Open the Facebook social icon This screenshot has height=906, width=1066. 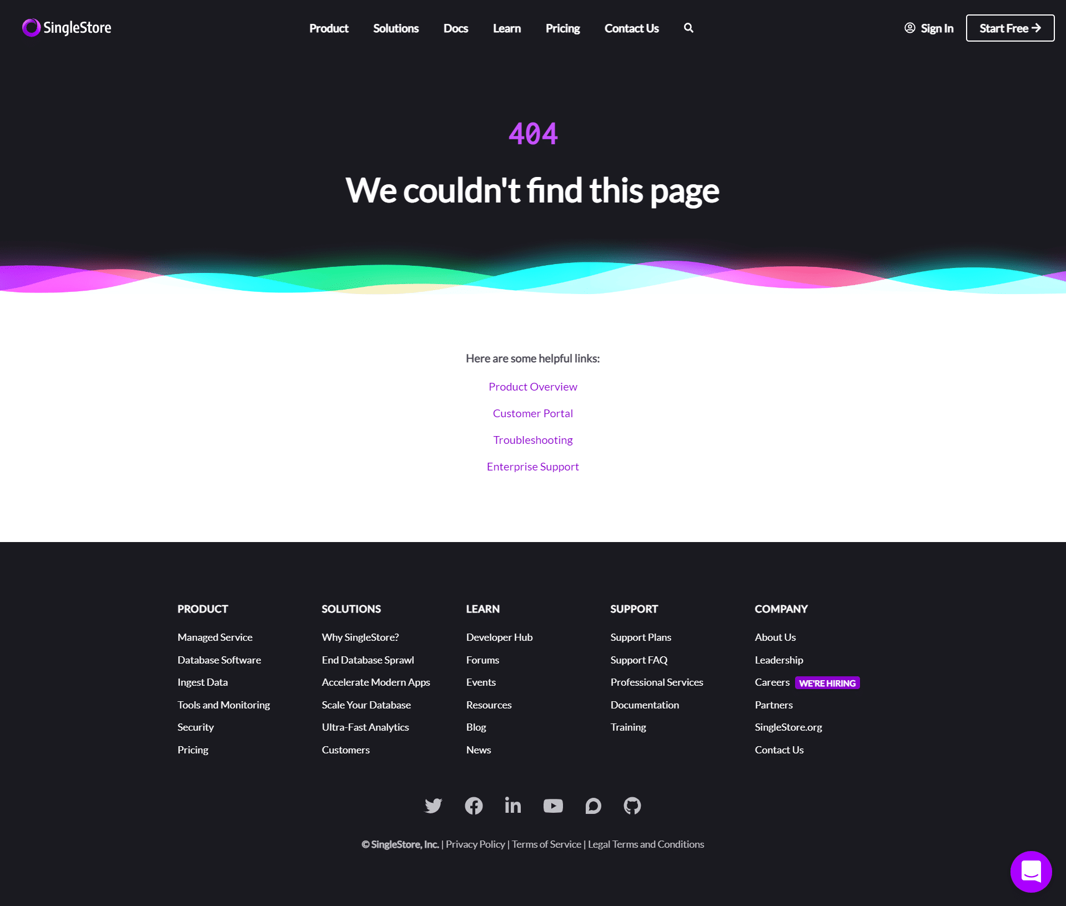(473, 804)
